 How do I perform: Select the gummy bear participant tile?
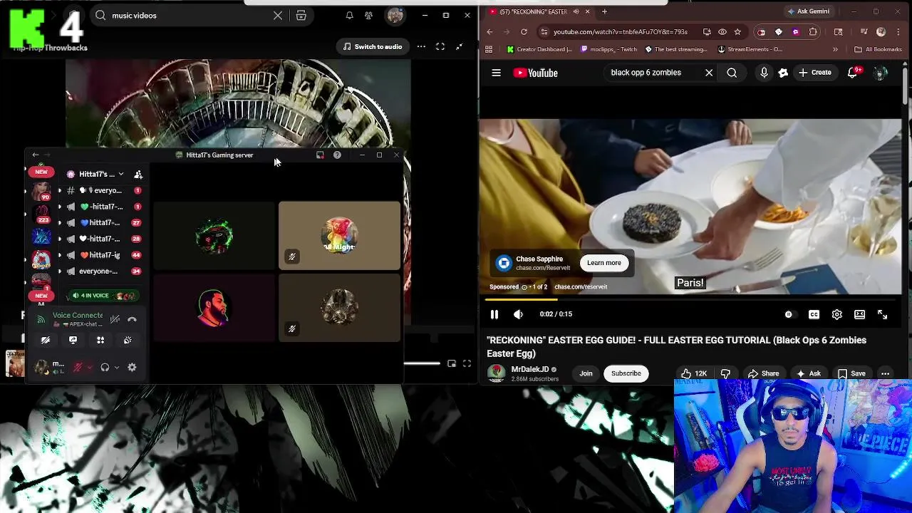339,236
